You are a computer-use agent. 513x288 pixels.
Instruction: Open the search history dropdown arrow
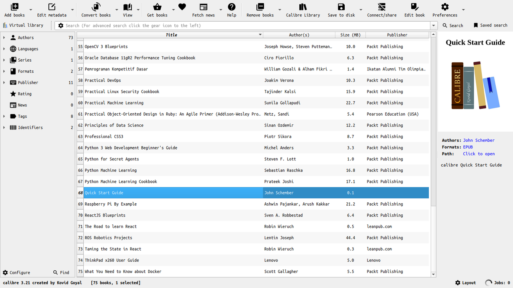pyautogui.click(x=433, y=26)
